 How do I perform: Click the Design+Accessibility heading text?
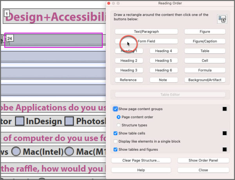click(x=56, y=16)
